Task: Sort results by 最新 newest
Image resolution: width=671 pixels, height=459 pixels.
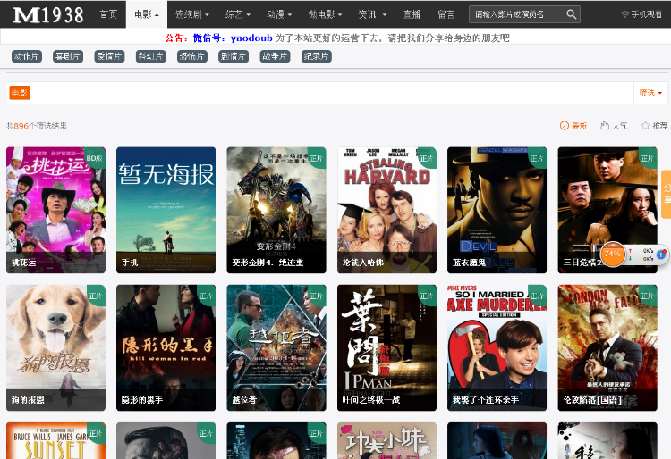Action: click(x=573, y=126)
